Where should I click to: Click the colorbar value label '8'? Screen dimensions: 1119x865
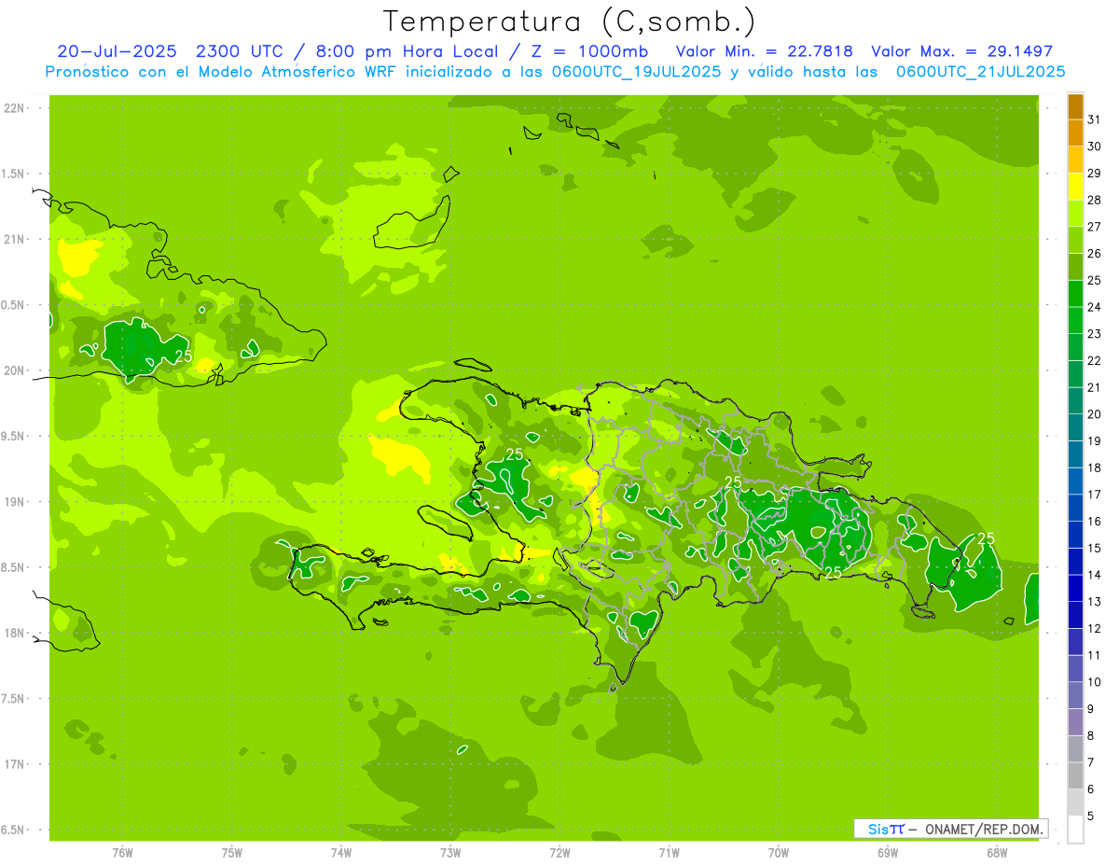pyautogui.click(x=1091, y=735)
